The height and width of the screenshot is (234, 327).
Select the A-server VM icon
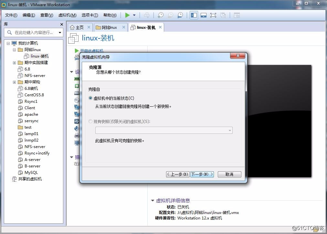click(20, 160)
